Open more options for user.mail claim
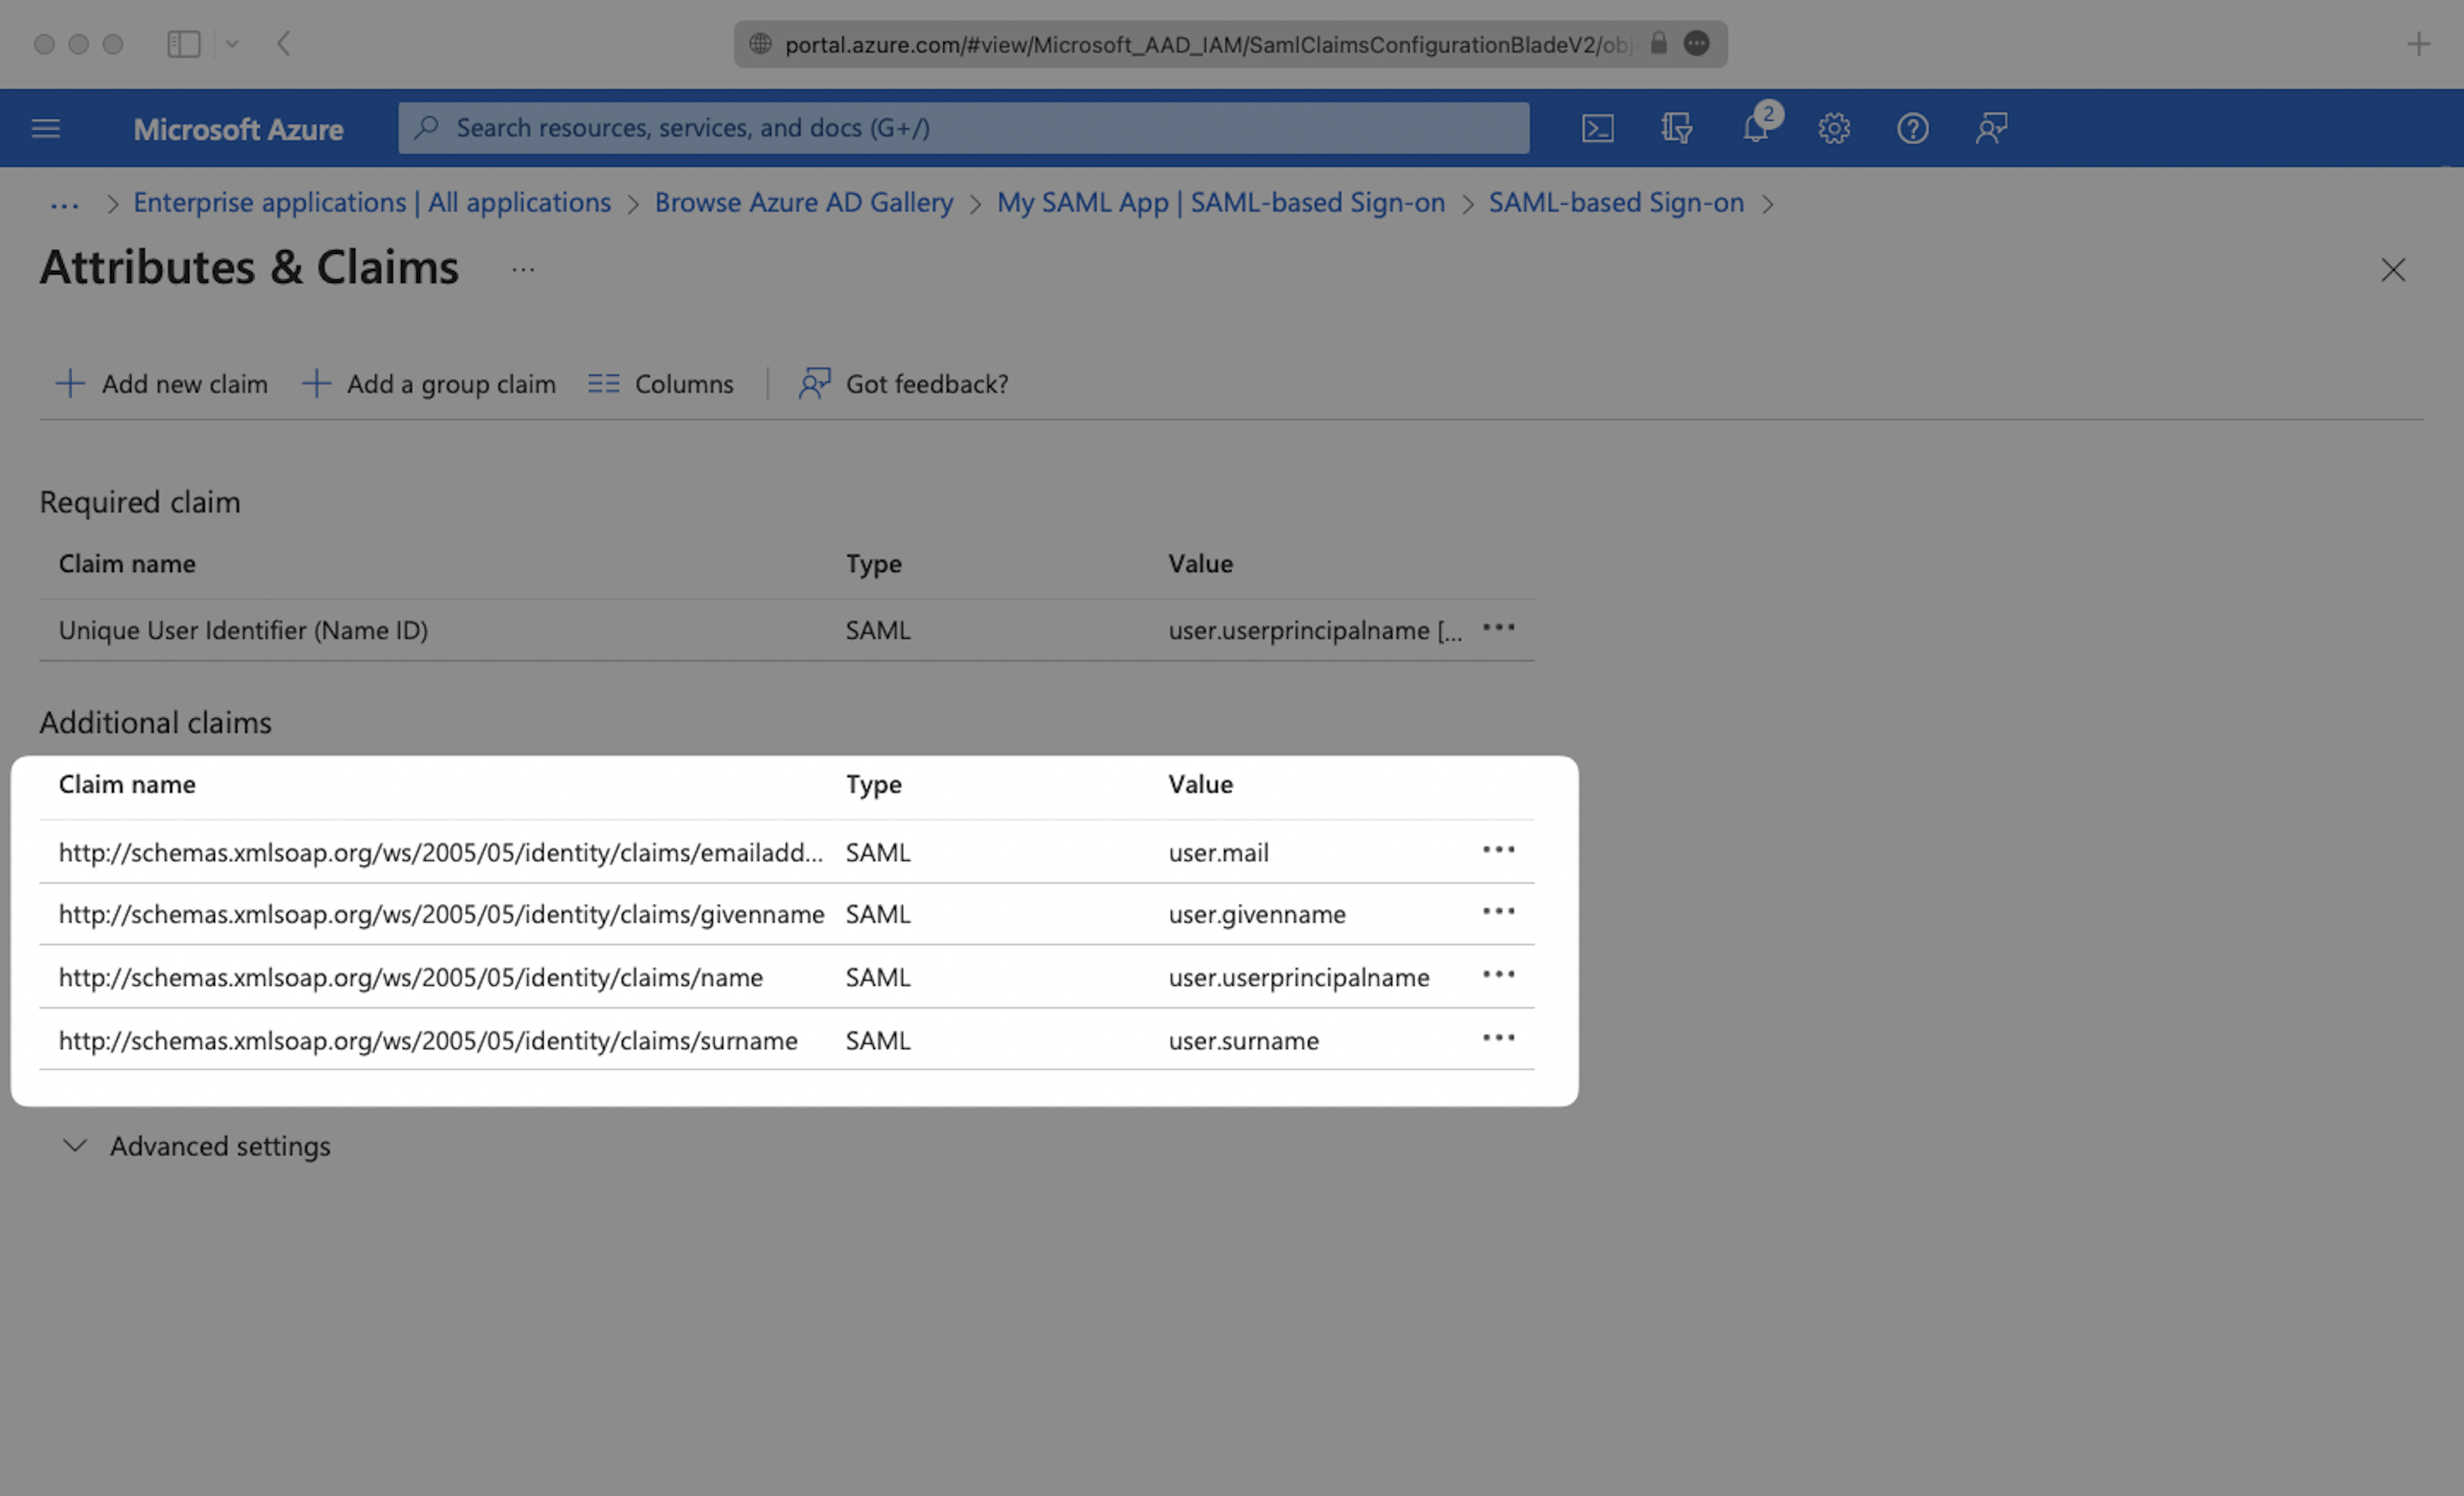 click(x=1498, y=850)
